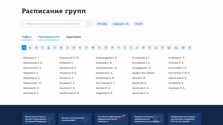Open teacher Абзалилова А. В.

coord(33,63)
